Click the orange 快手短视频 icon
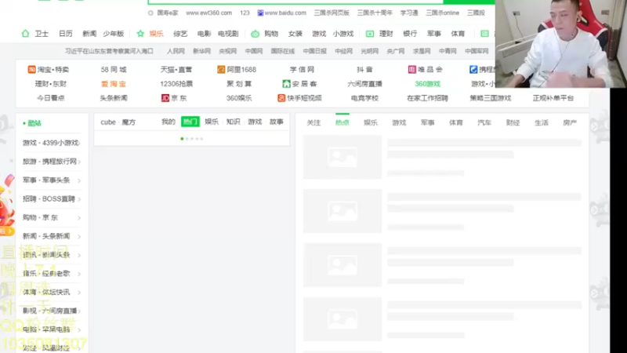 click(281, 98)
